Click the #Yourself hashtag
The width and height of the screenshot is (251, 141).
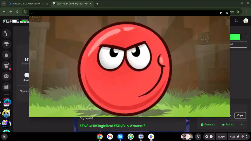(137, 126)
